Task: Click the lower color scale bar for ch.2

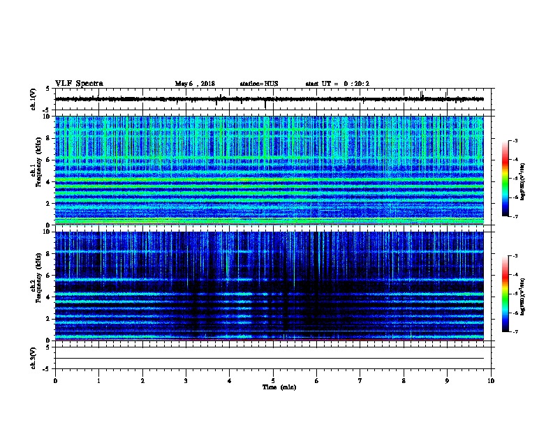Action: (505, 294)
